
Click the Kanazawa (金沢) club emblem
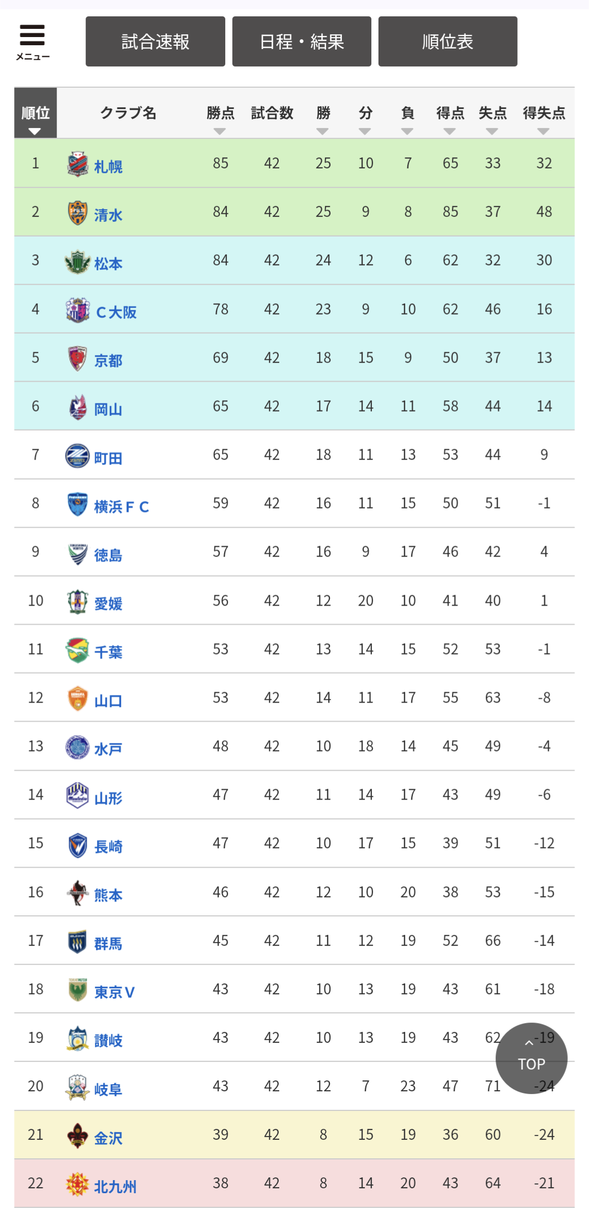(77, 1135)
